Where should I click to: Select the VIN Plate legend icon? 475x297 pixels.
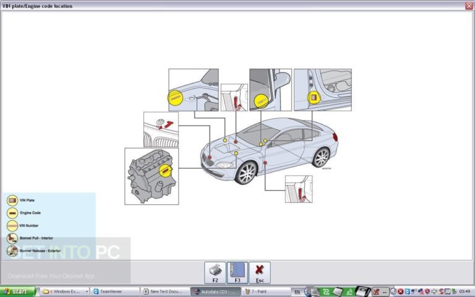click(12, 200)
